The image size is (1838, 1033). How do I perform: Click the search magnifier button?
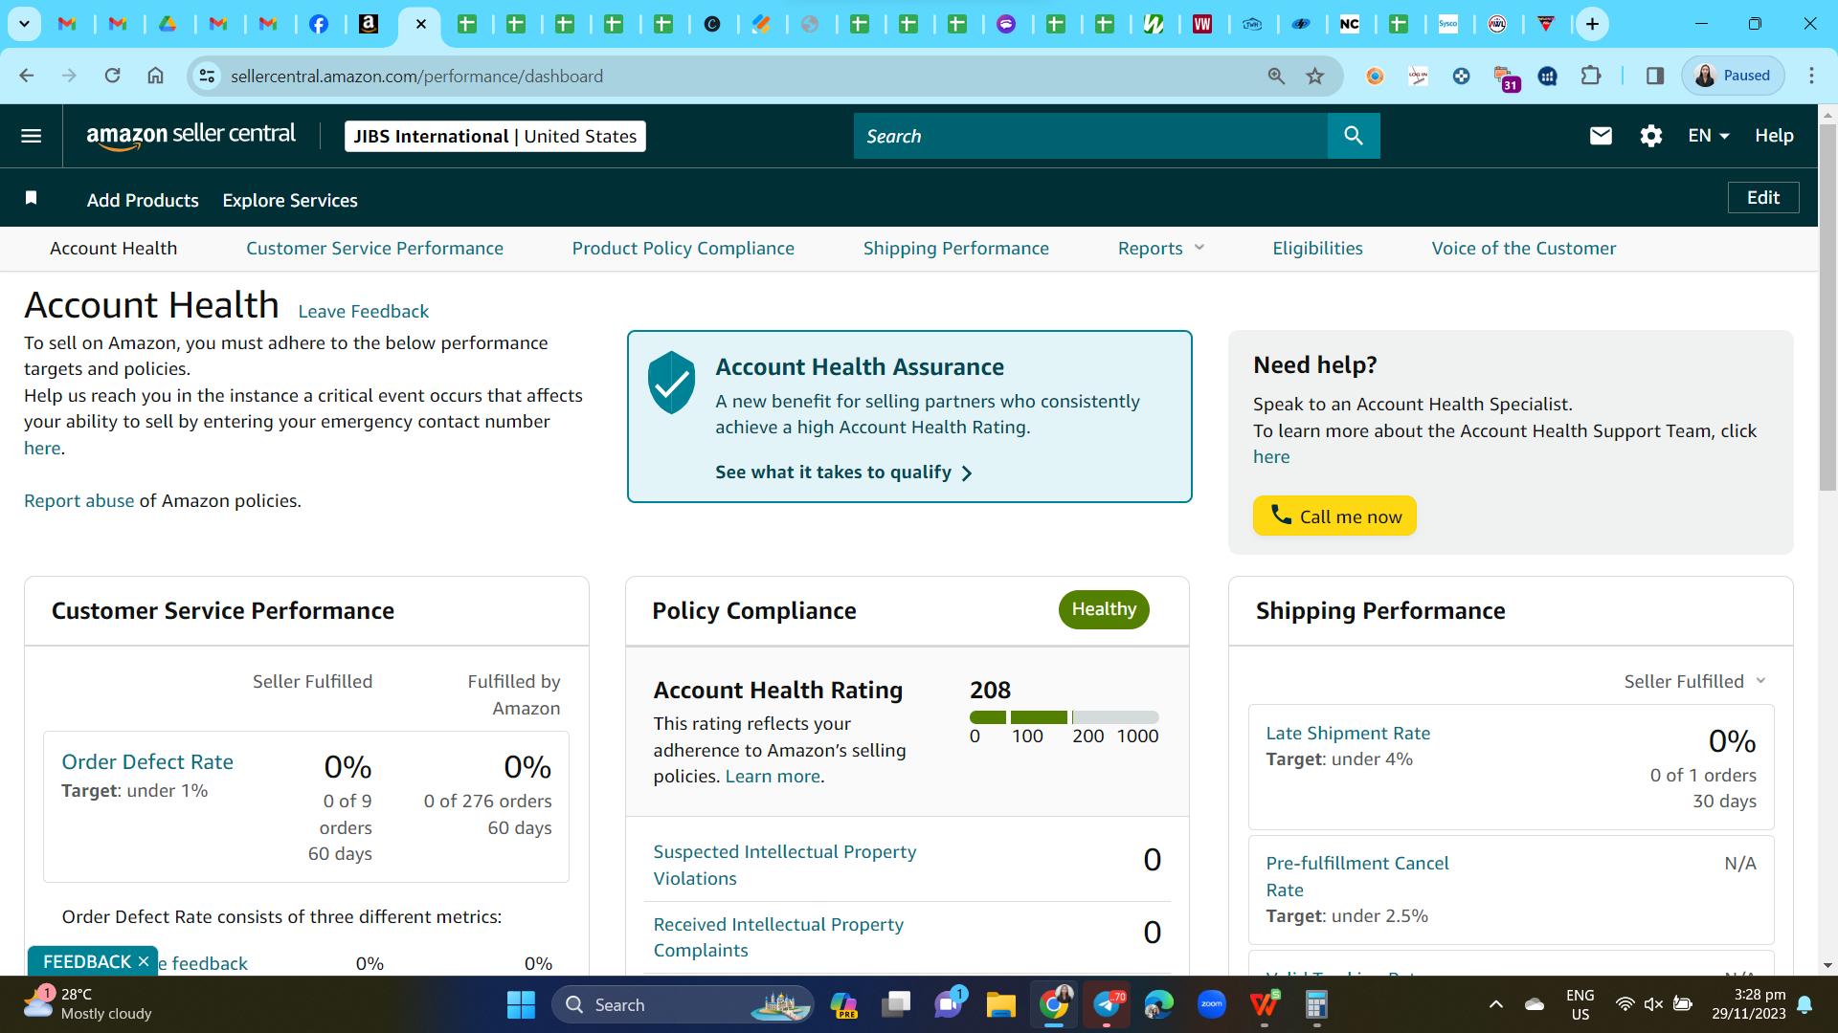(1353, 136)
